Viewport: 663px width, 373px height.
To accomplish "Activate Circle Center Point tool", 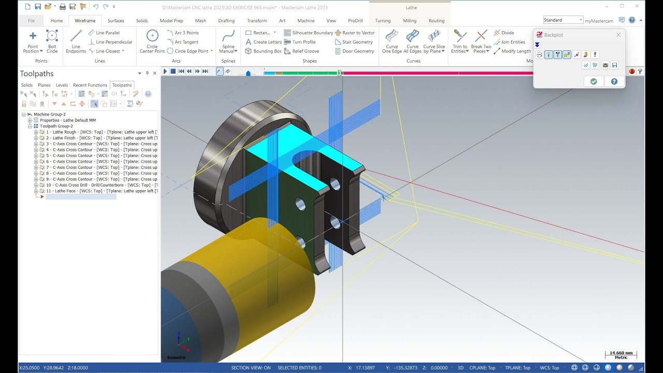I will [x=152, y=41].
